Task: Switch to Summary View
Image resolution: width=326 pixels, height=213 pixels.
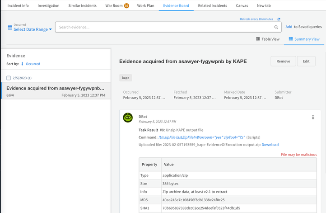Action: click(x=304, y=39)
